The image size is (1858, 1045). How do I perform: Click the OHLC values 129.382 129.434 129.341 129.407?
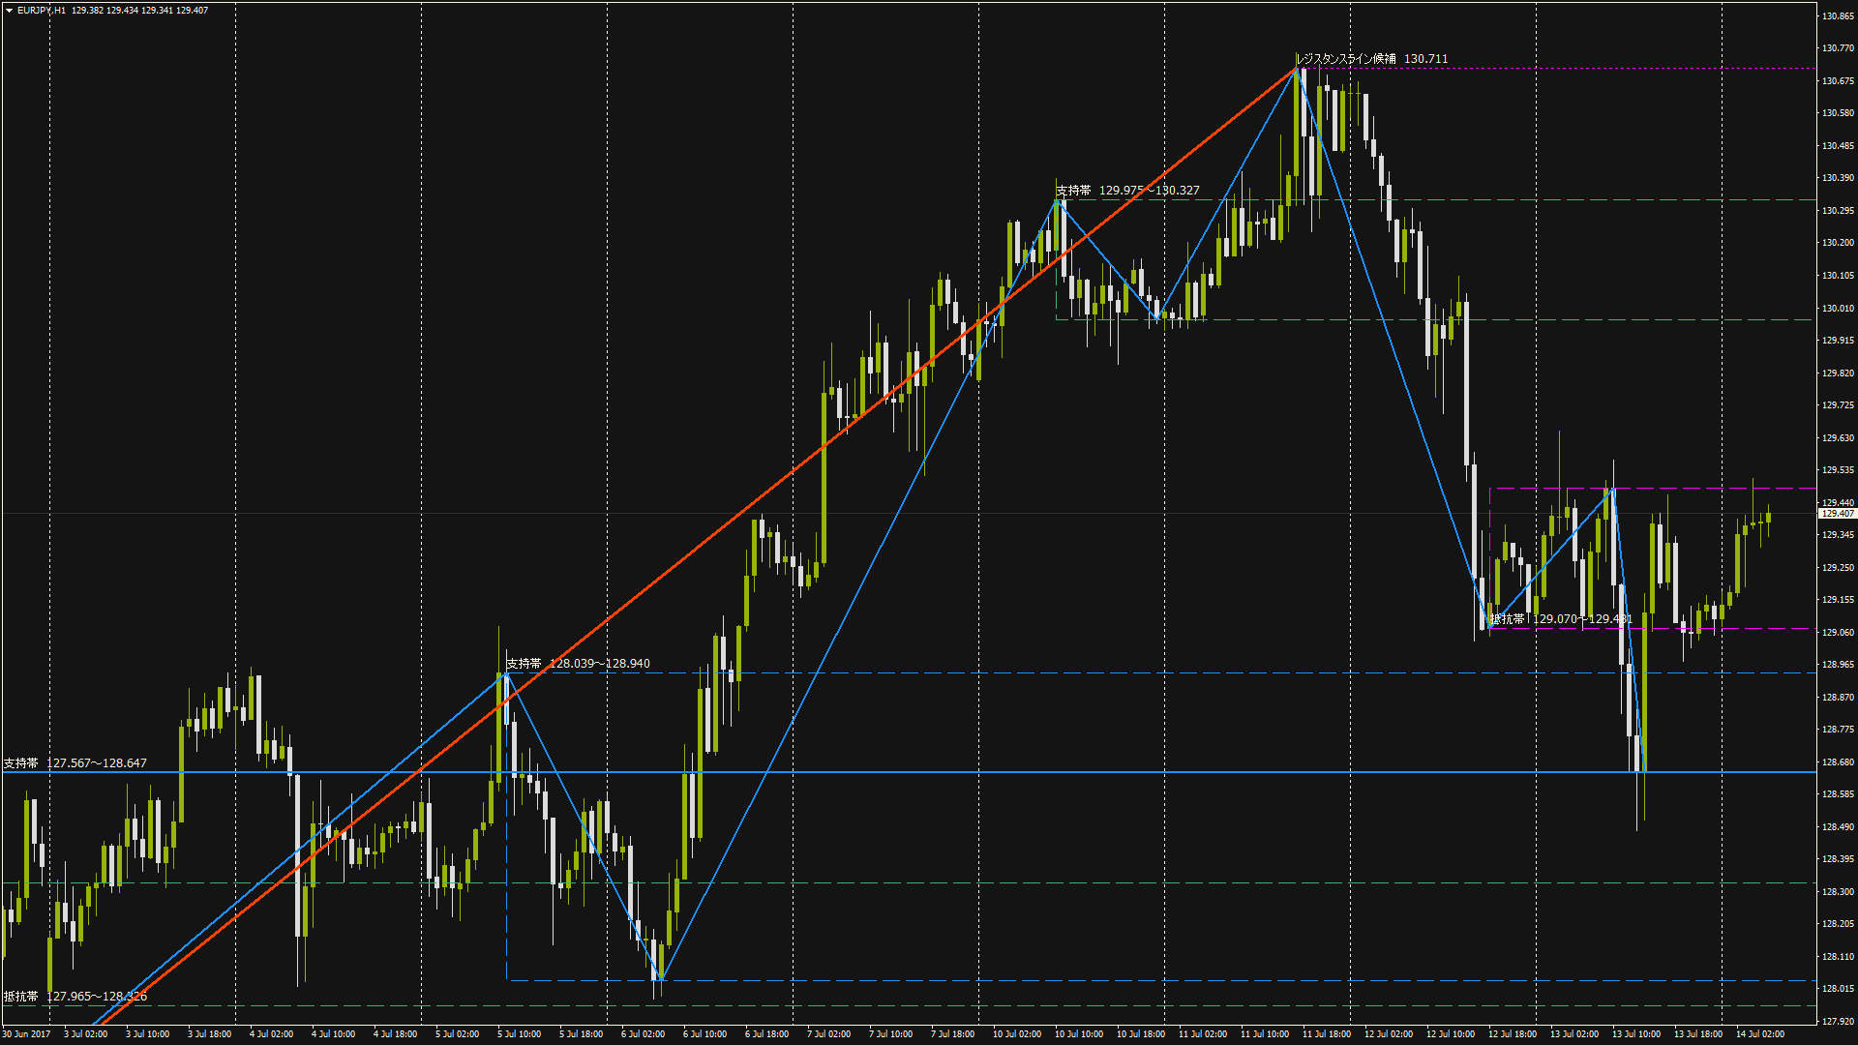139,11
